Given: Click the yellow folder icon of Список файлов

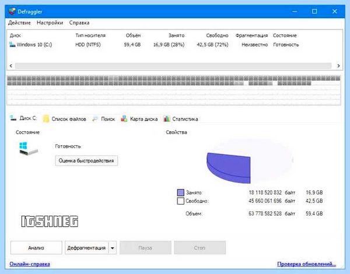Looking at the screenshot, I should (46, 119).
